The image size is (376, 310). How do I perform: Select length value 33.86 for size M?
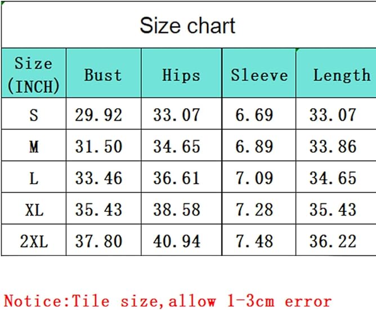(333, 147)
